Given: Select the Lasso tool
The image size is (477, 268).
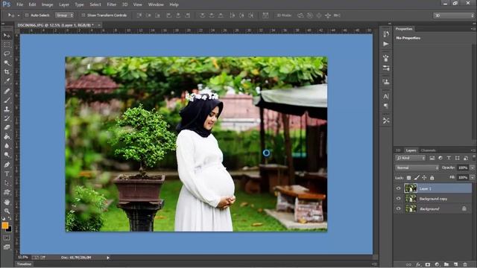Looking at the screenshot, I should 7,54.
